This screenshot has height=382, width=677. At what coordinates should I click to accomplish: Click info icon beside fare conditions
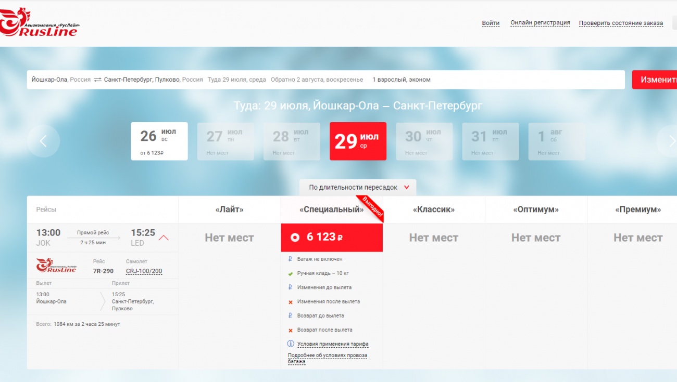pyautogui.click(x=291, y=344)
